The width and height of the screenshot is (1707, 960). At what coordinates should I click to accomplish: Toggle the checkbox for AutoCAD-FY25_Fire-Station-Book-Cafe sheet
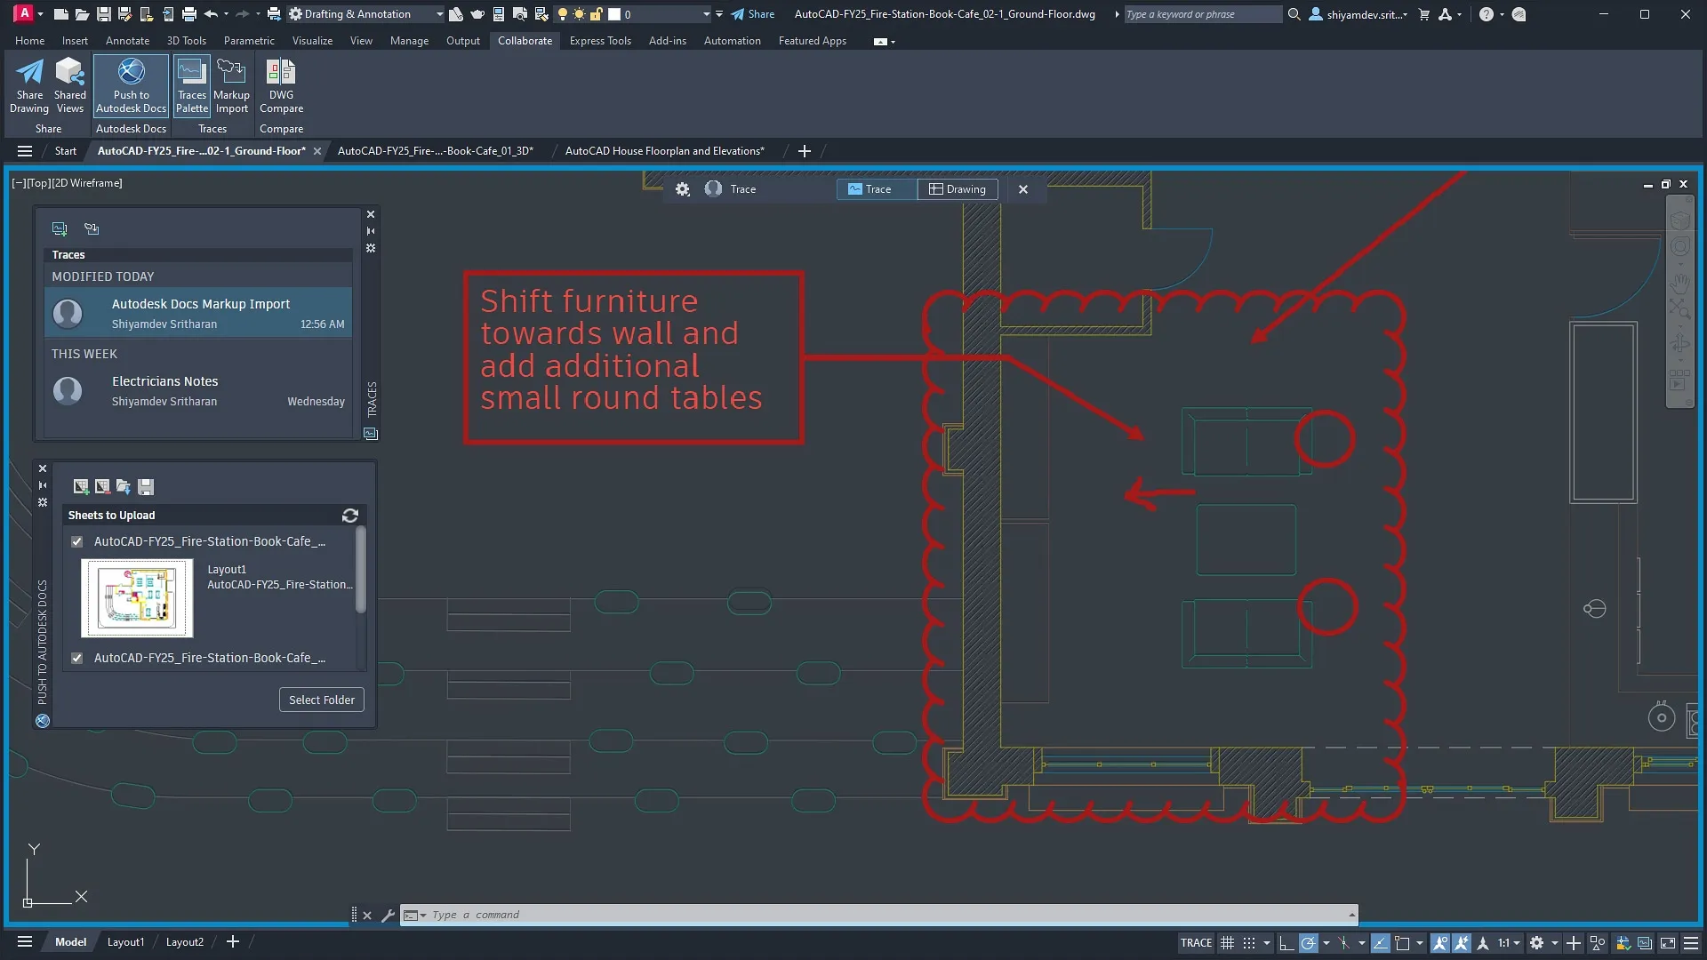76,541
